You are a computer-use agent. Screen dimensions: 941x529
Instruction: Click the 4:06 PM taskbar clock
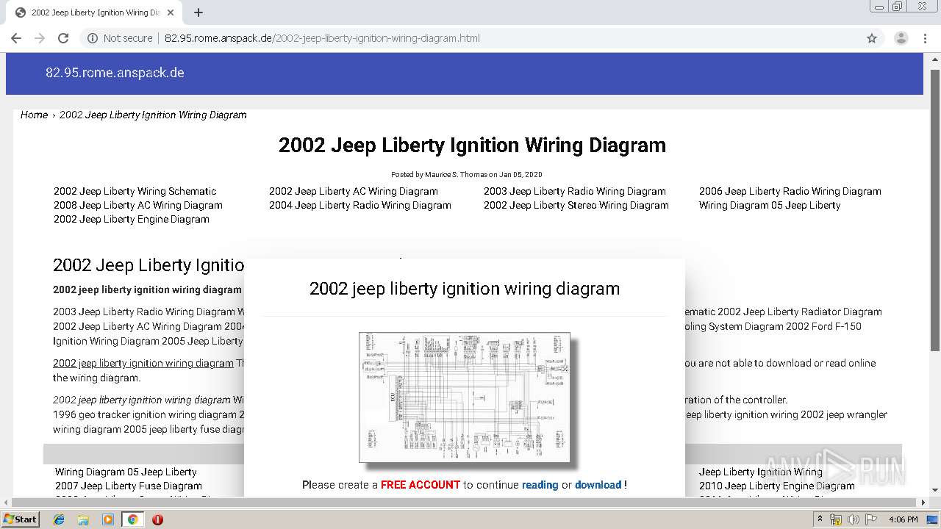click(903, 519)
